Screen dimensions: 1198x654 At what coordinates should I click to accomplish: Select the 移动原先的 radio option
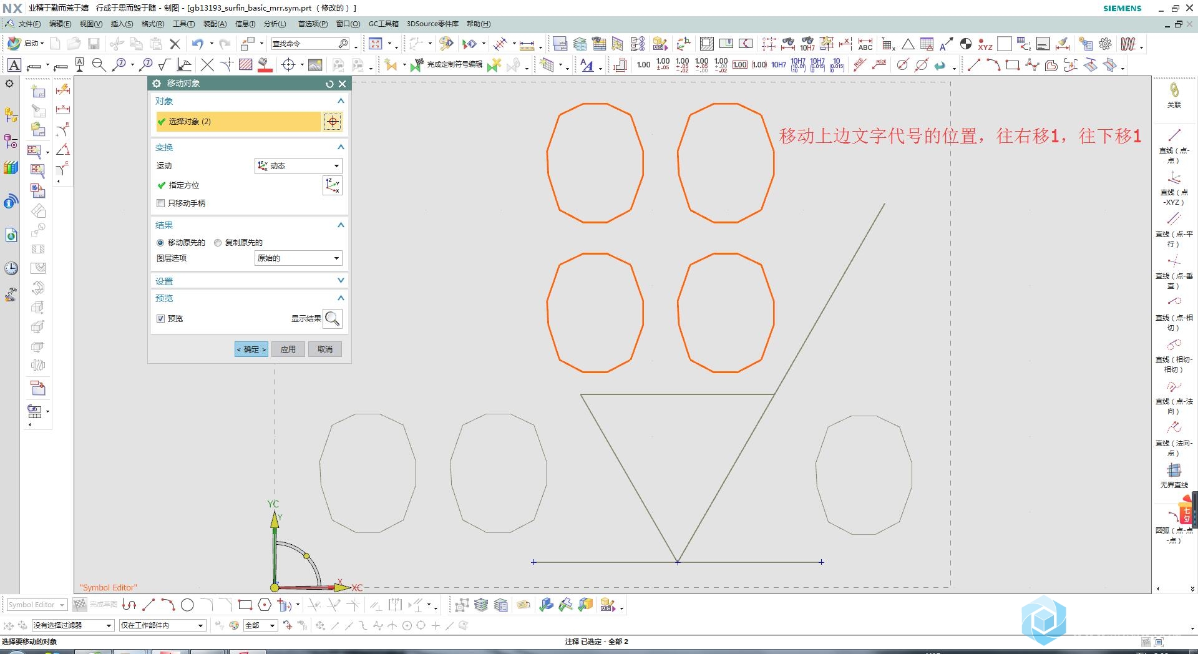coord(160,243)
